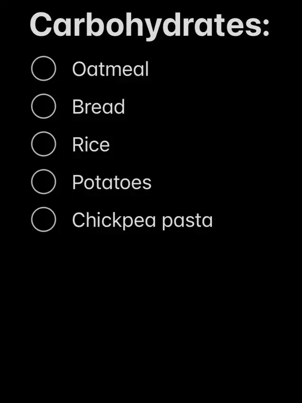Screen dimensions: 302x403
Task: Set cursor right after the word Rice
Action: tap(110, 145)
